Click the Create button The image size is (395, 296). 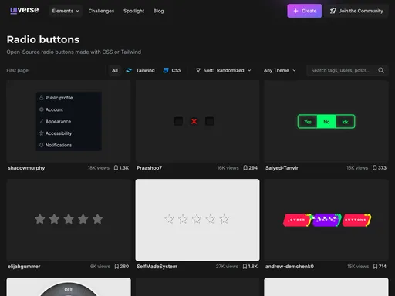(305, 11)
